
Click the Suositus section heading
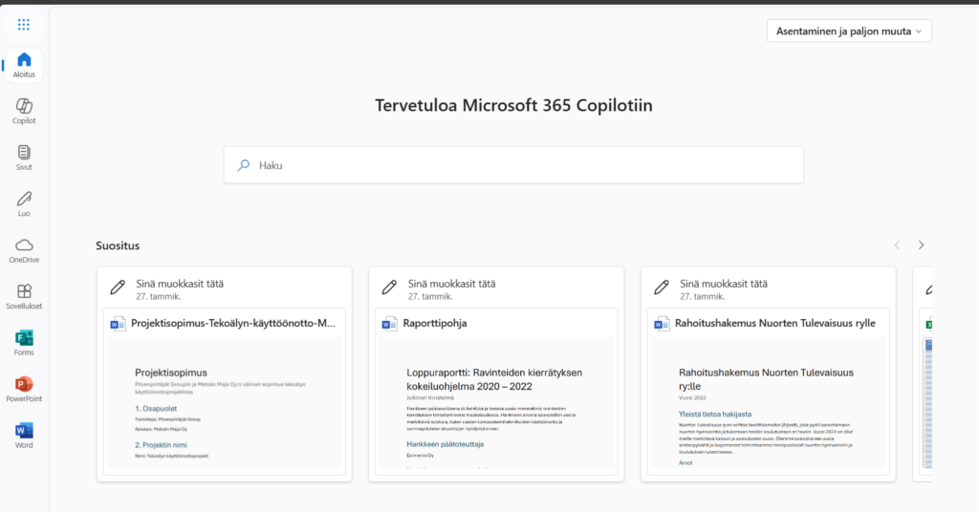tap(118, 245)
